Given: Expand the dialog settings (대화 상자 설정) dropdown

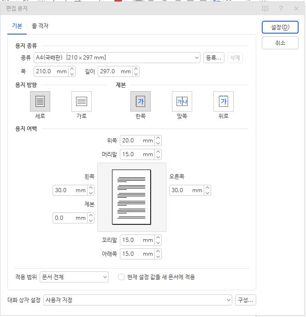Looking at the screenshot, I should 138,300.
